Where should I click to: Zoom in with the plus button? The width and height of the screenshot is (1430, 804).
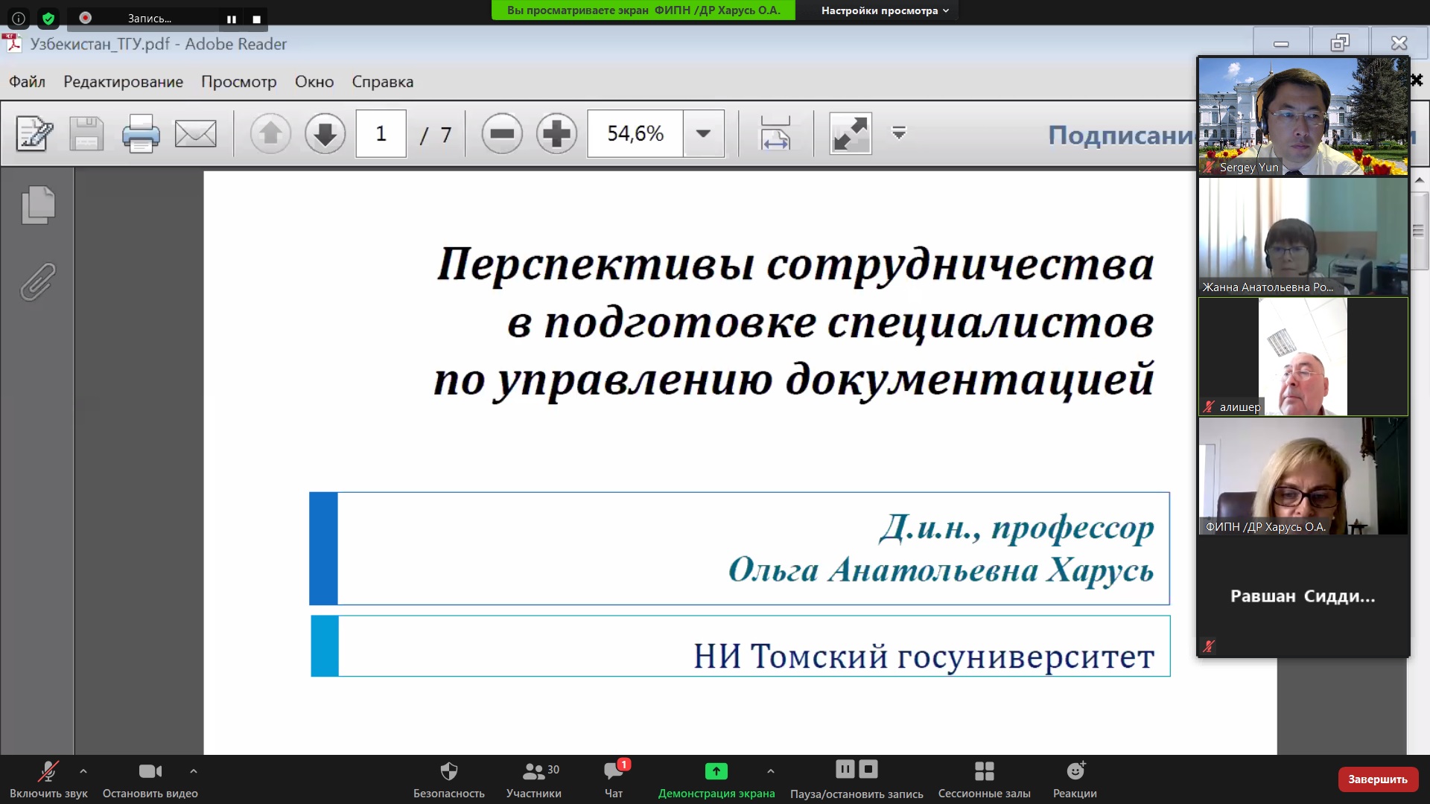[556, 134]
